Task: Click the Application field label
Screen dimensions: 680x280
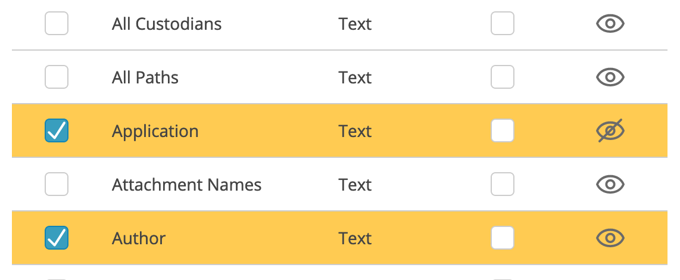Action: pos(155,132)
